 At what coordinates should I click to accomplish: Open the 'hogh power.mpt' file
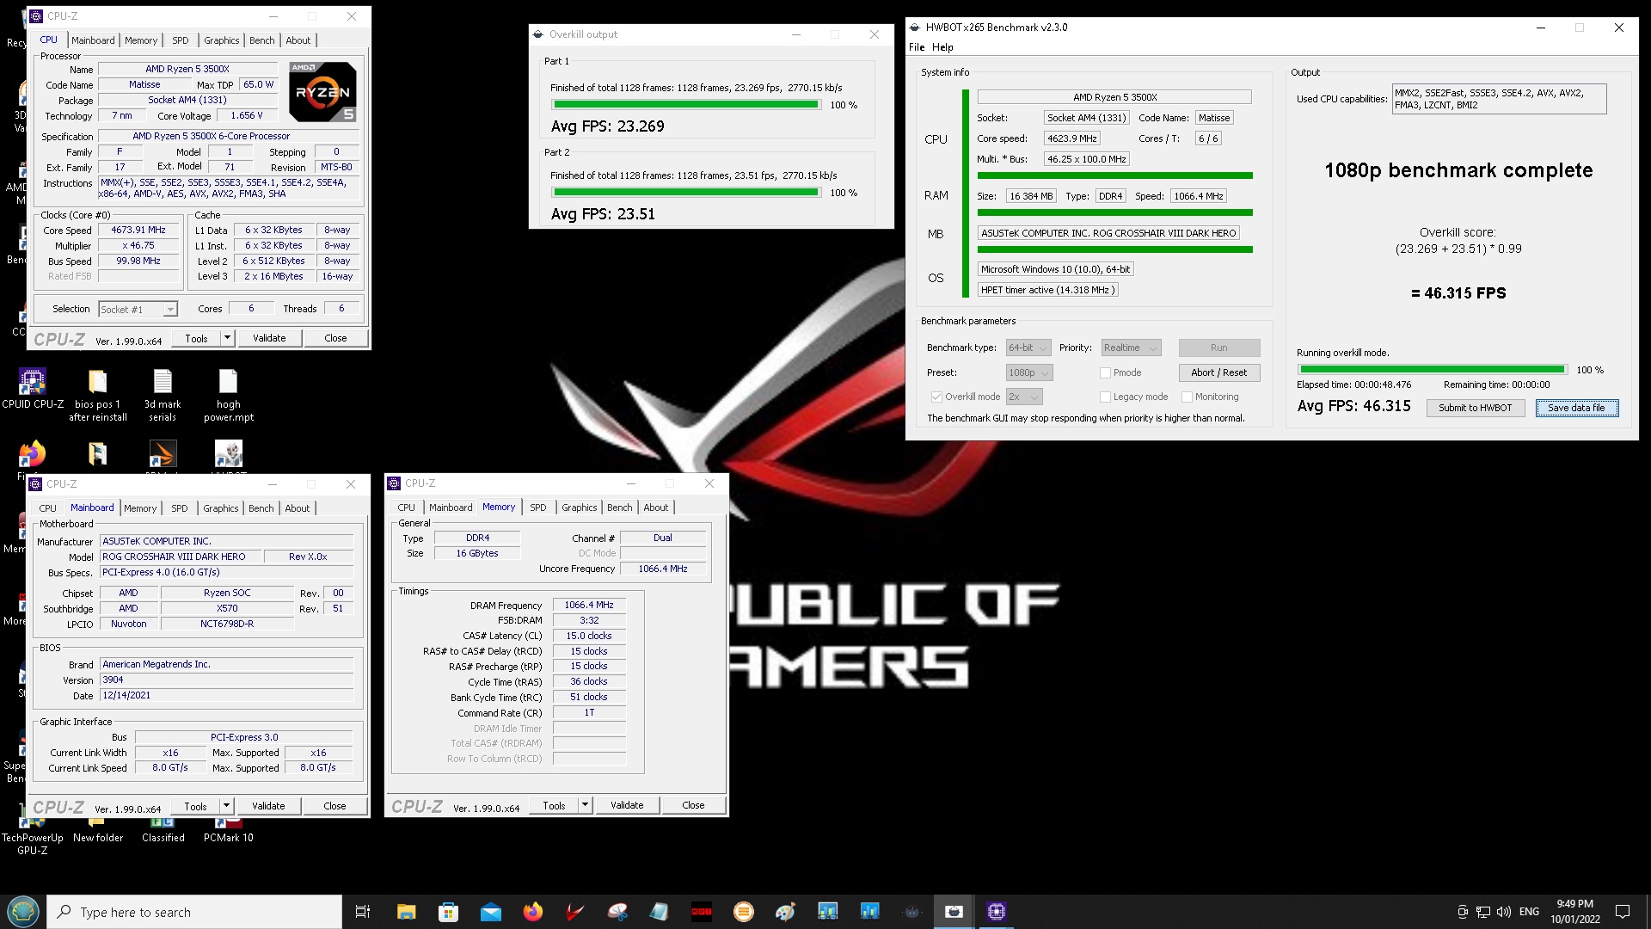pyautogui.click(x=228, y=396)
